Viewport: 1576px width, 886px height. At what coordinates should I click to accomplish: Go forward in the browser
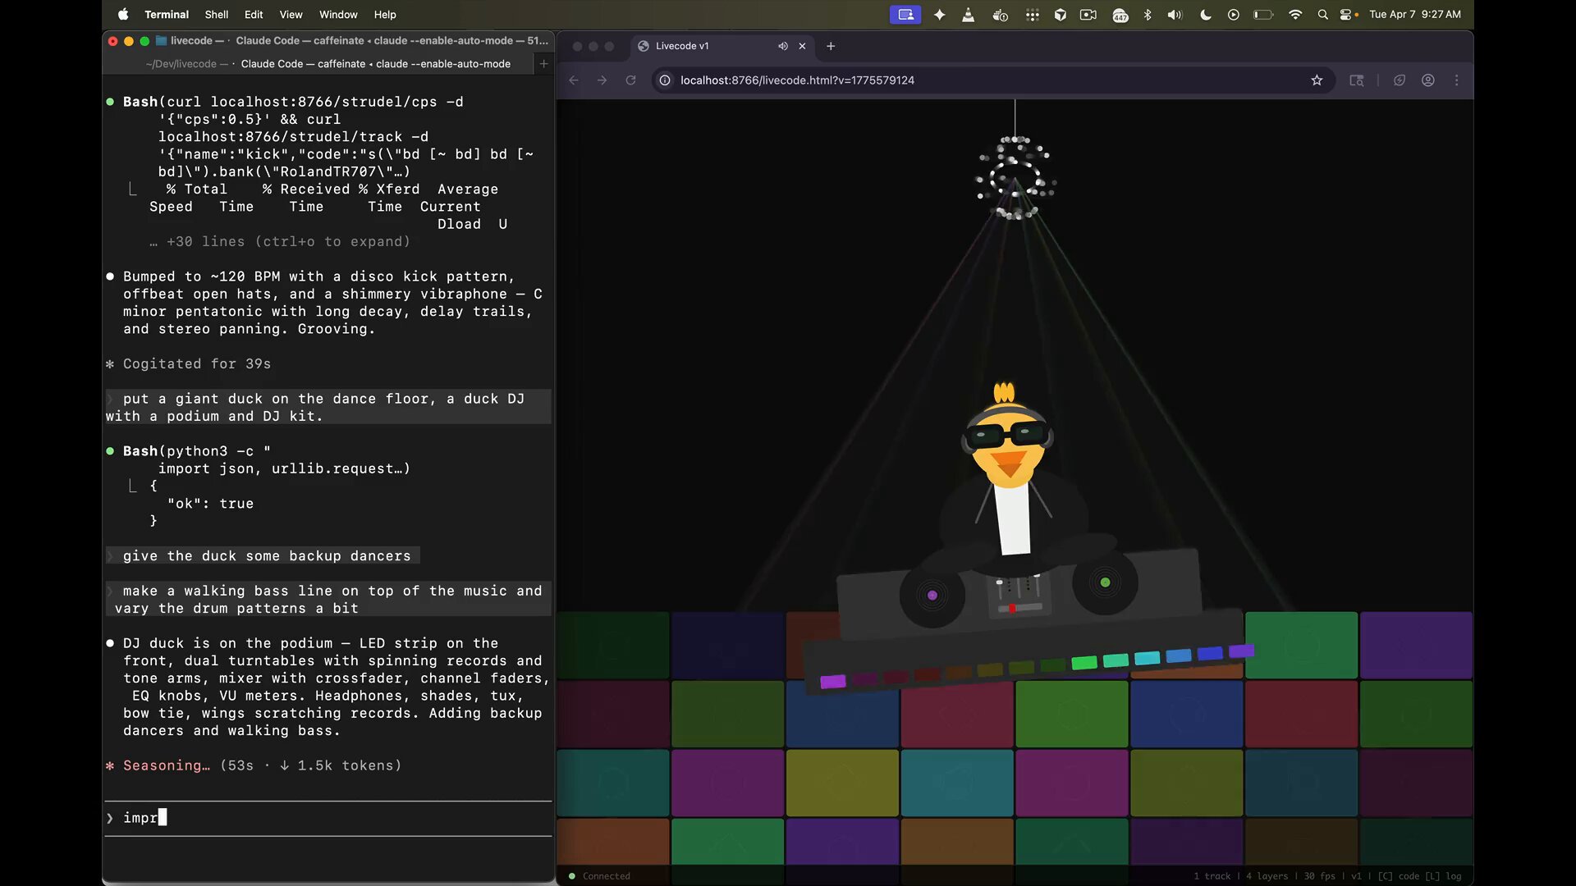(x=602, y=80)
